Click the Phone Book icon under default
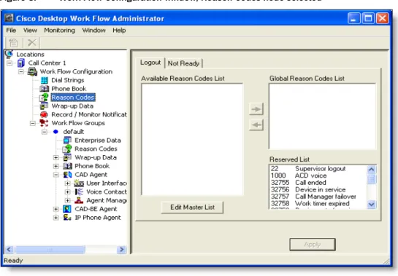398x276 pixels. (67, 166)
